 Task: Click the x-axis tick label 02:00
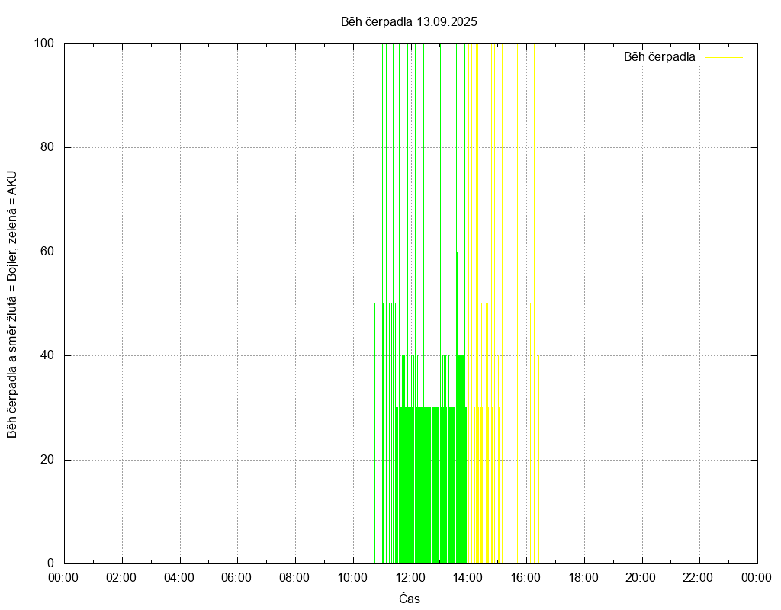(x=121, y=578)
